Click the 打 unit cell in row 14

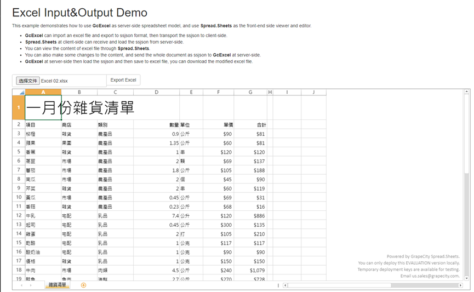pos(191,234)
